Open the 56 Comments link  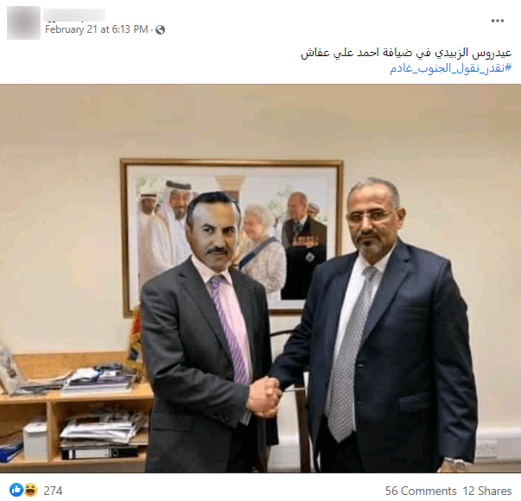point(421,491)
